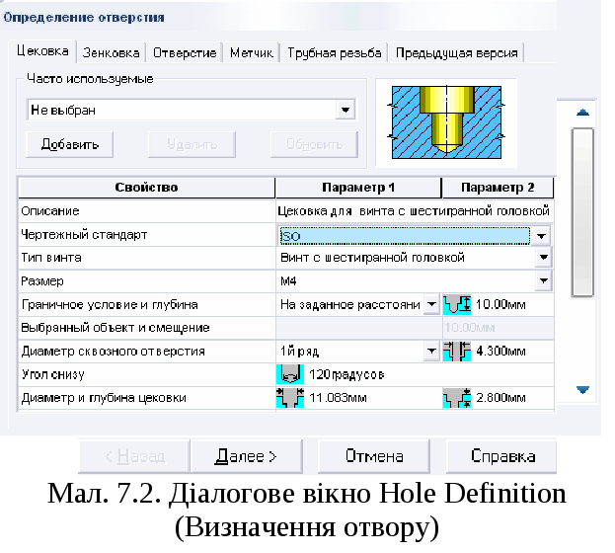Switch to the Зенковка tab
Viewport: 615px width, 553px height.
coord(111,53)
